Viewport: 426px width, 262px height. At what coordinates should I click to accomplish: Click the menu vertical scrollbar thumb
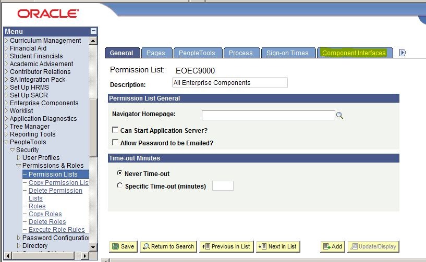93,128
